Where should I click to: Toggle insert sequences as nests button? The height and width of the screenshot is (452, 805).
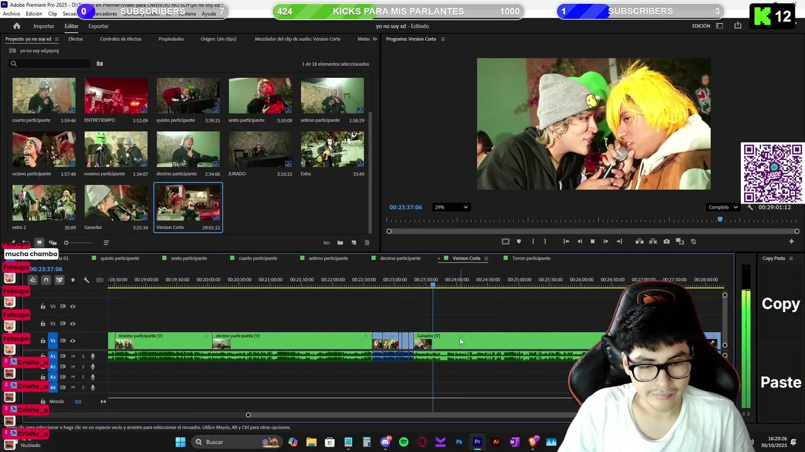(x=33, y=280)
